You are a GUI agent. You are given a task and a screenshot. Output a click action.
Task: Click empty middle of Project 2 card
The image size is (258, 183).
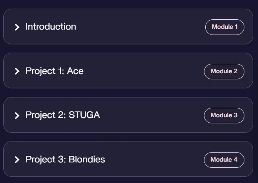[151, 115]
